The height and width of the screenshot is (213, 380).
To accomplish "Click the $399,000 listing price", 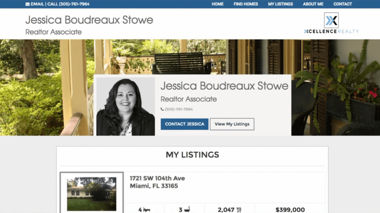I will (x=290, y=210).
